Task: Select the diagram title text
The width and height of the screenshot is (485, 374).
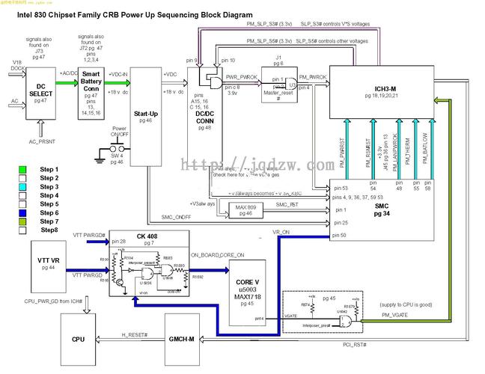Action: point(135,15)
